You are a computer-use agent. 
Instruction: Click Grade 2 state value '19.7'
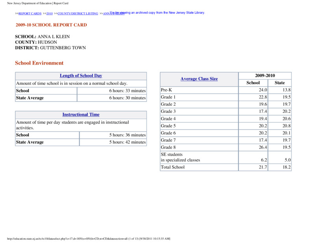(287, 104)
